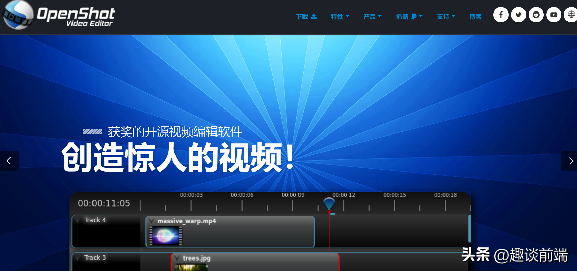The height and width of the screenshot is (271, 577).
Task: Open the YouTube social icon
Action: pos(554,15)
